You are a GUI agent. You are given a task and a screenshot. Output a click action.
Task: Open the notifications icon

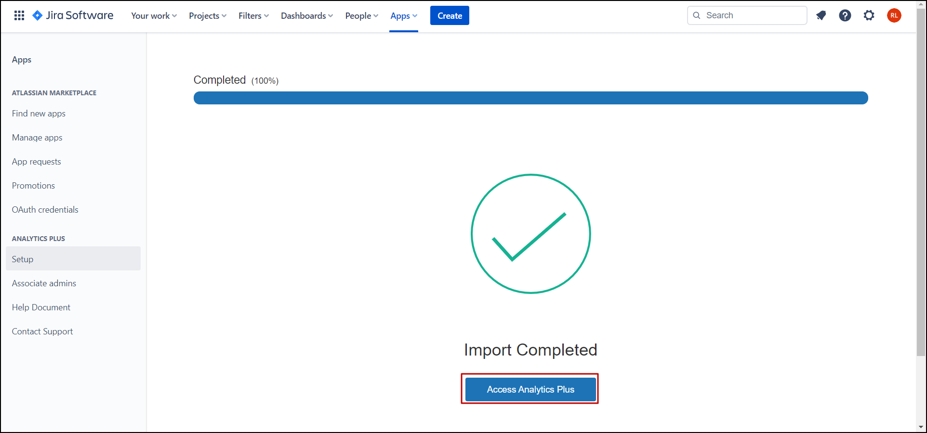click(821, 16)
